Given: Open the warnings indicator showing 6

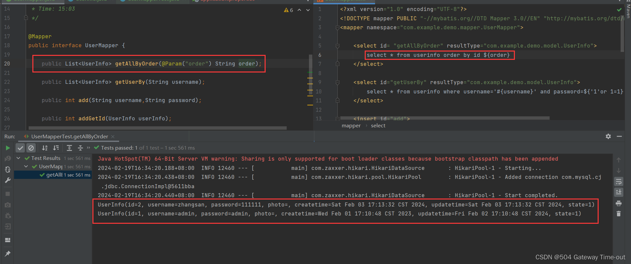Looking at the screenshot, I should click(x=289, y=10).
